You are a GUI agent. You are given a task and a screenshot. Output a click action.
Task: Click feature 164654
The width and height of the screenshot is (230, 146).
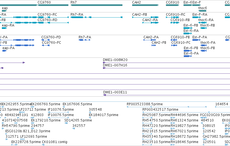pos(222,107)
